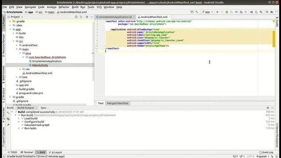Expand the build folder under app
Screen dimensions: 281x158
tap(14, 33)
